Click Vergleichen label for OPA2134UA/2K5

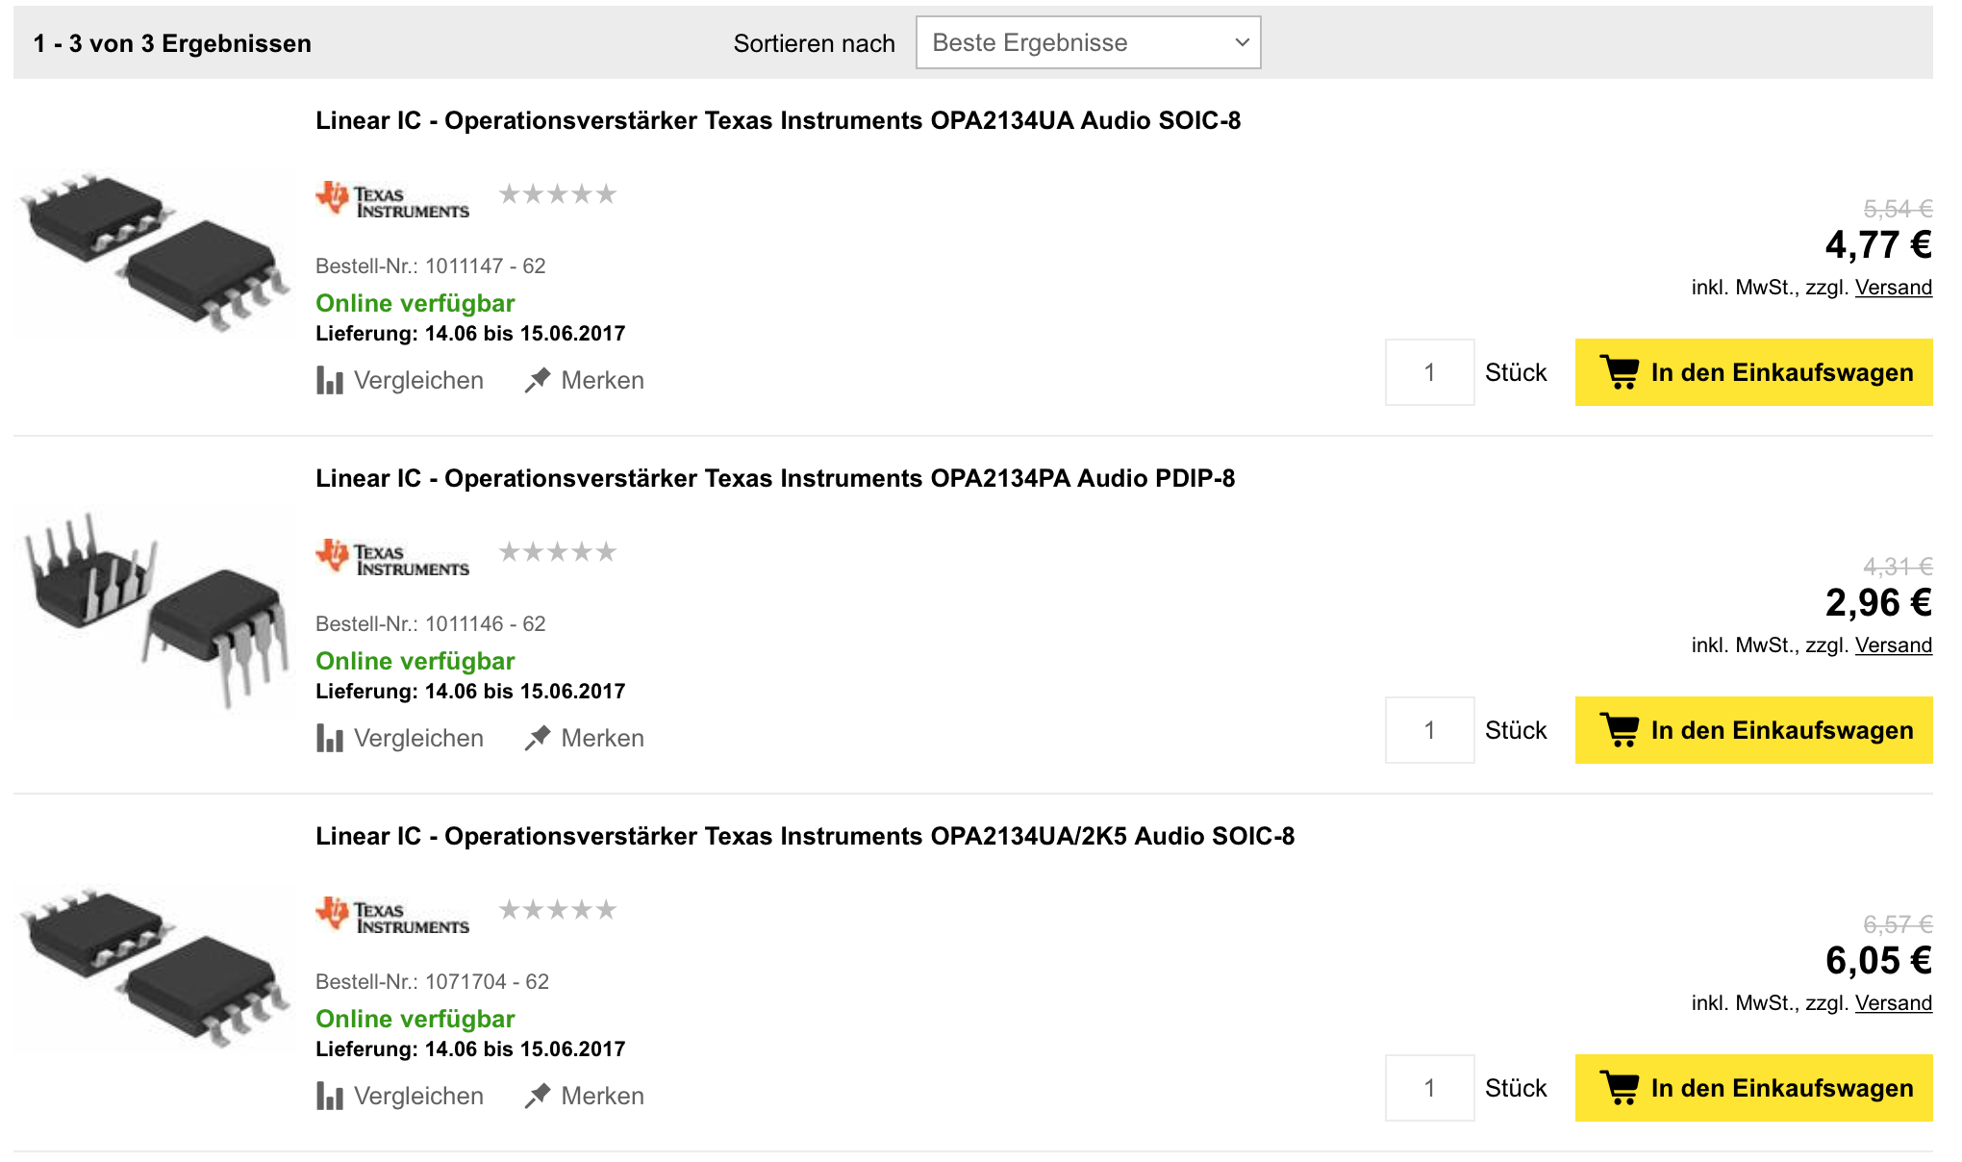(418, 1096)
